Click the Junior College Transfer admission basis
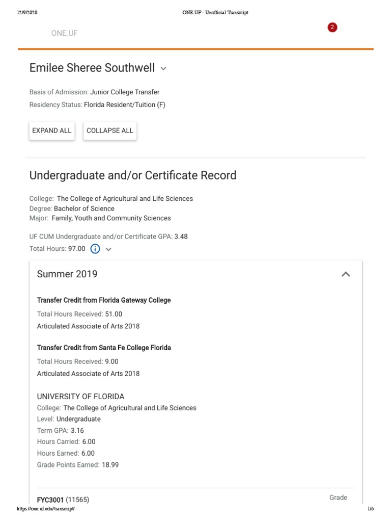Image resolution: width=391 pixels, height=522 pixels. tap(125, 92)
